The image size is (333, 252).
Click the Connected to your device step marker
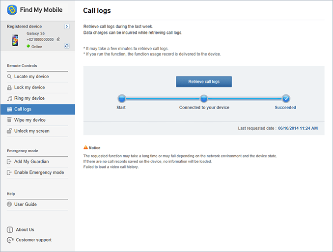tap(204, 98)
